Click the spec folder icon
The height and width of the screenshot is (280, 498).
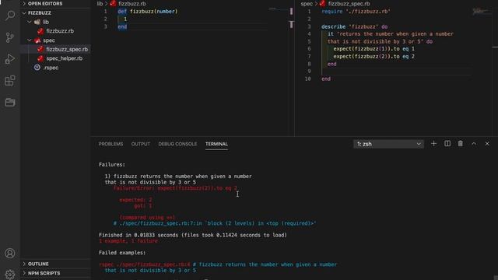coord(37,40)
